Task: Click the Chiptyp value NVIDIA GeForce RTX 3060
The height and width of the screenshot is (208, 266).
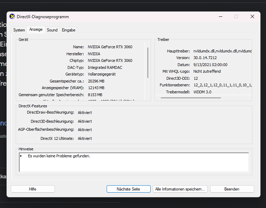Action: tap(110, 60)
